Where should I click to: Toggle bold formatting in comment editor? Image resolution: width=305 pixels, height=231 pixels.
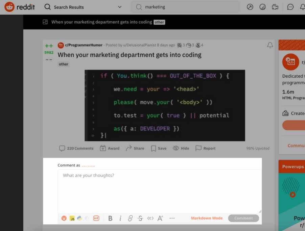110,218
